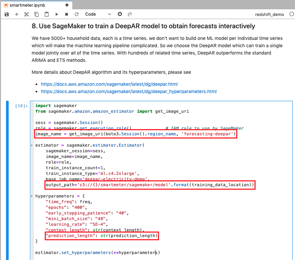Click the clock icon in the toolbar
The image size is (295, 260).
tap(120, 14)
